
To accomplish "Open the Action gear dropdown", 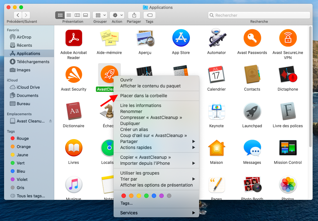I will click(117, 15).
